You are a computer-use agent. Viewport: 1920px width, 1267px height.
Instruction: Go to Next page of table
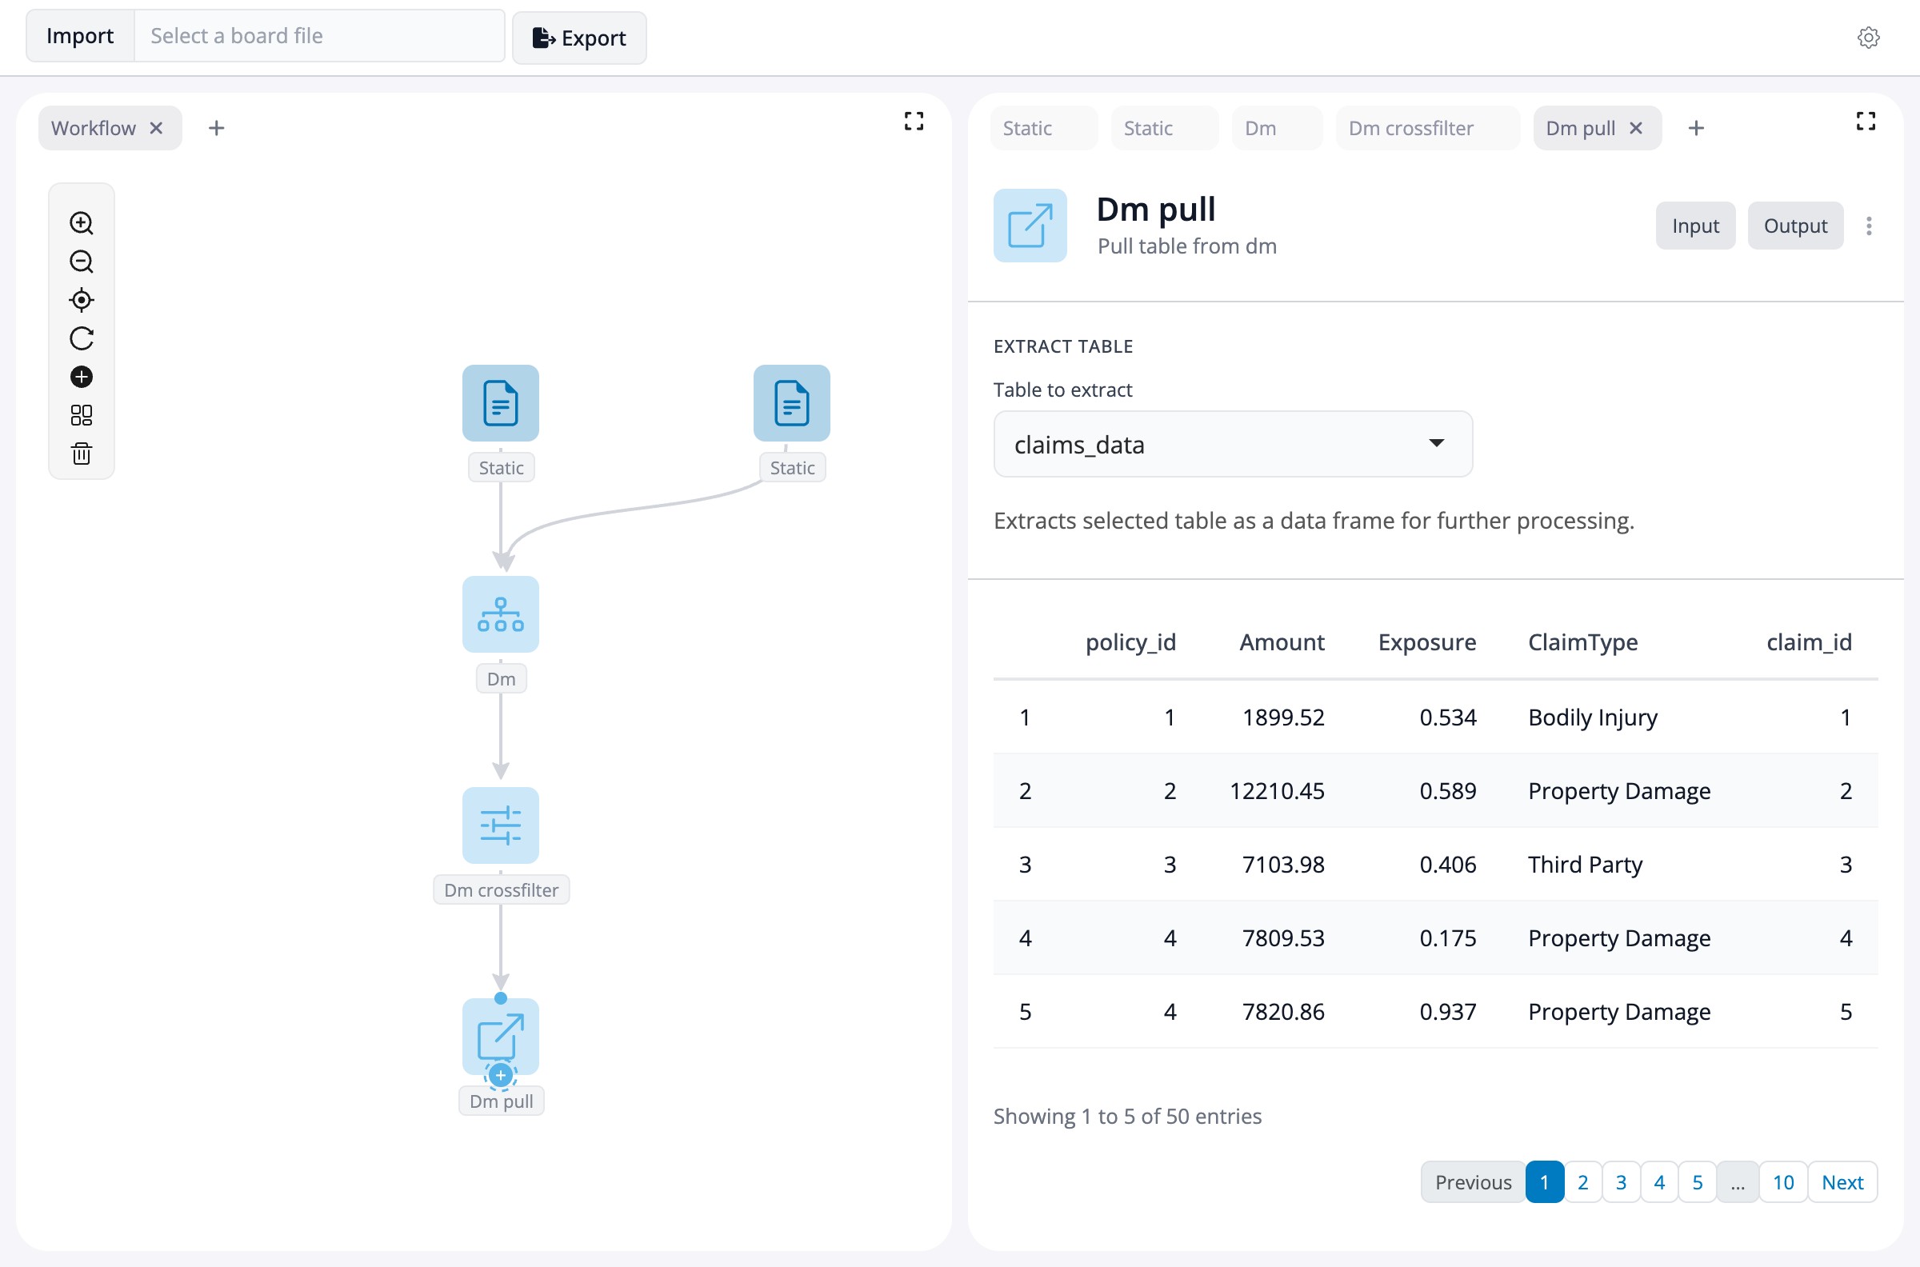point(1842,1182)
